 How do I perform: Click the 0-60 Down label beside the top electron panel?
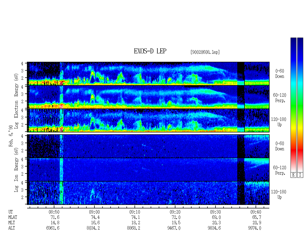tap(280, 74)
